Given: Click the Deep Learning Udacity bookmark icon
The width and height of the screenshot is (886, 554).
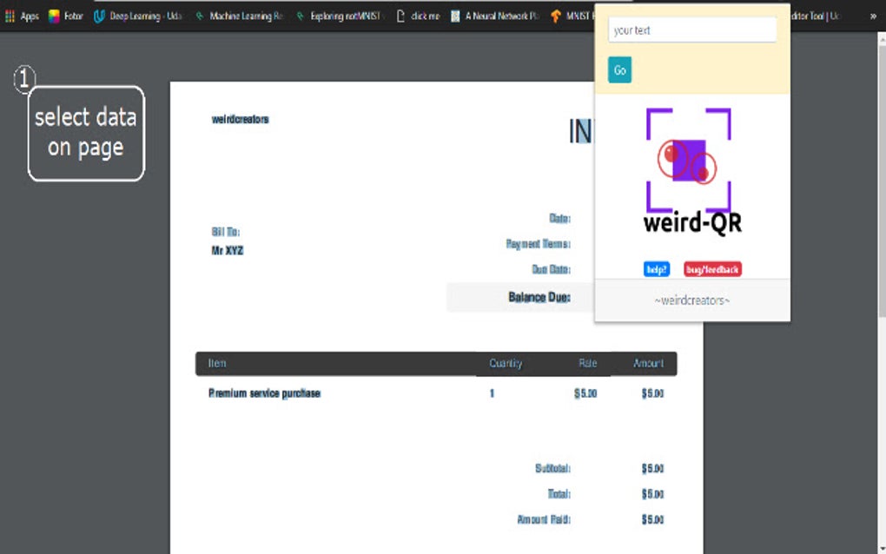Looking at the screenshot, I should point(98,16).
